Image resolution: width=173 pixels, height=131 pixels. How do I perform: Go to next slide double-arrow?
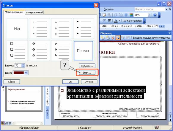pyautogui.click(x=170, y=120)
